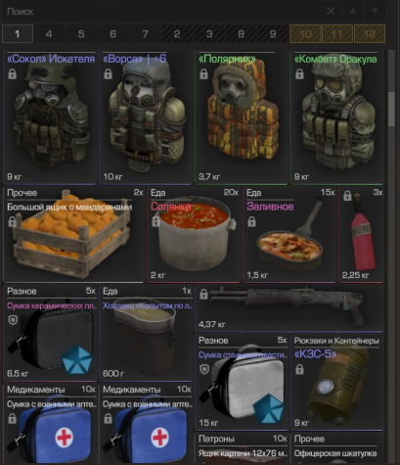Screen dimensions: 400x465
Task: Select the shotgun weapon item
Action: [289, 308]
